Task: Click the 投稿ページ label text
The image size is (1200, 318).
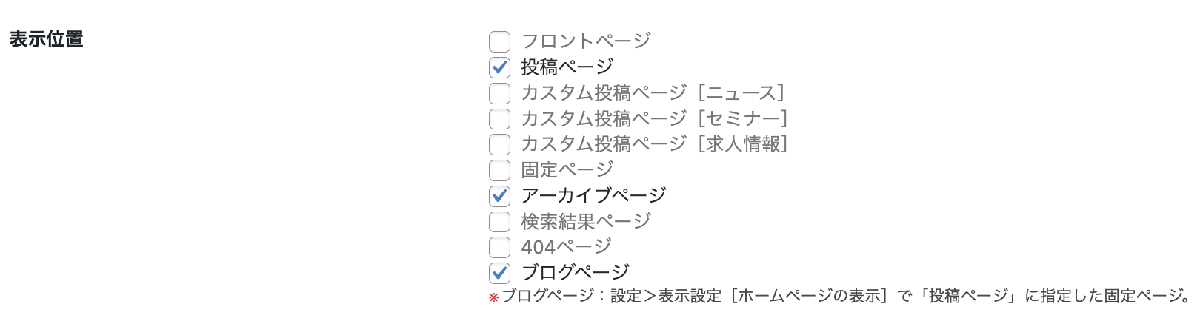Action: (x=567, y=67)
